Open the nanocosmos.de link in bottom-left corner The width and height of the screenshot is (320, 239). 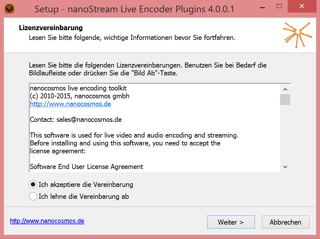tap(47, 221)
